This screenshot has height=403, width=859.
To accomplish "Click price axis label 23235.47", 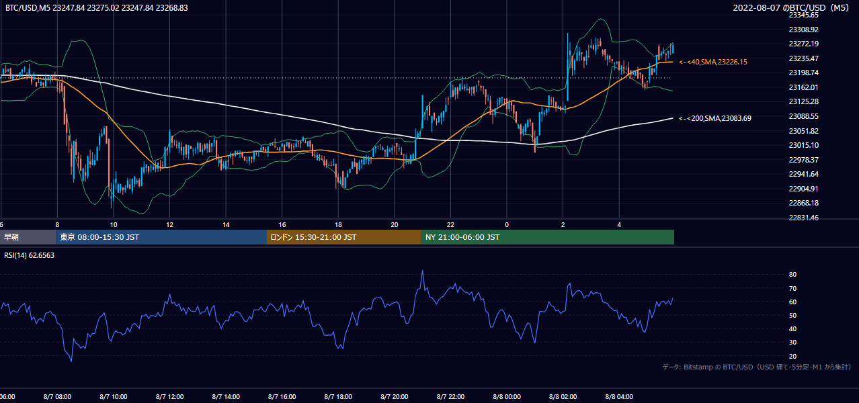I will click(803, 58).
